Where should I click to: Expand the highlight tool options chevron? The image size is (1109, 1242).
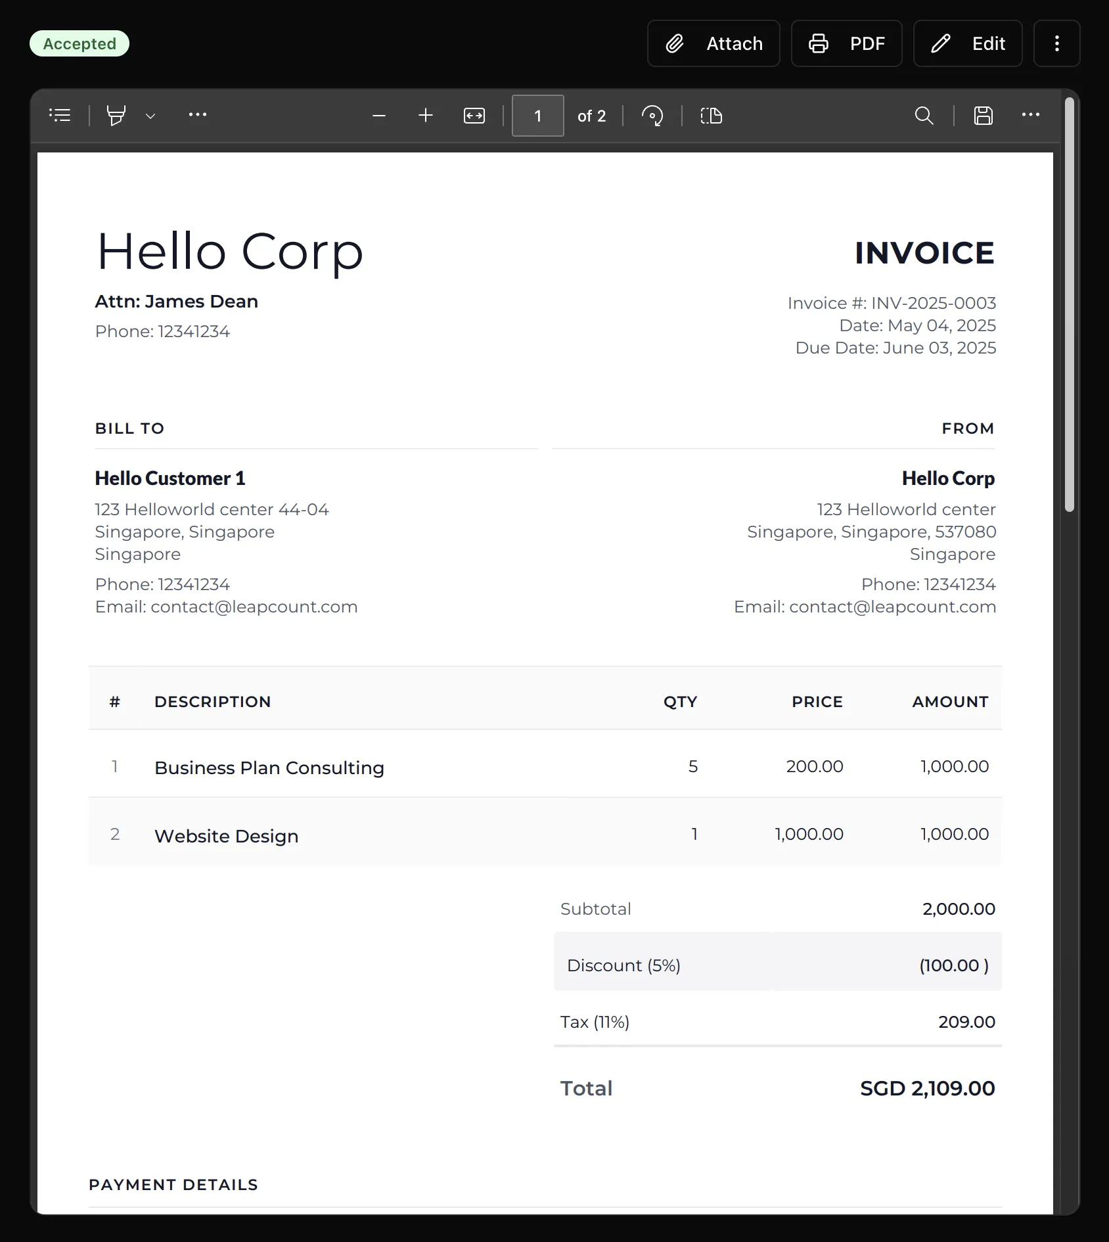(x=150, y=116)
